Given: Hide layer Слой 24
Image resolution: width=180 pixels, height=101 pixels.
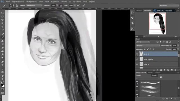Looking at the screenshot, I should tap(137, 64).
